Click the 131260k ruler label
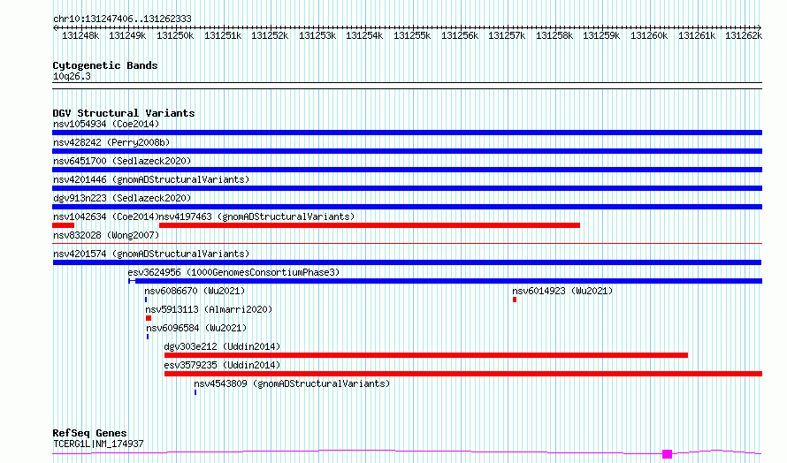This screenshot has width=787, height=463. 649,35
